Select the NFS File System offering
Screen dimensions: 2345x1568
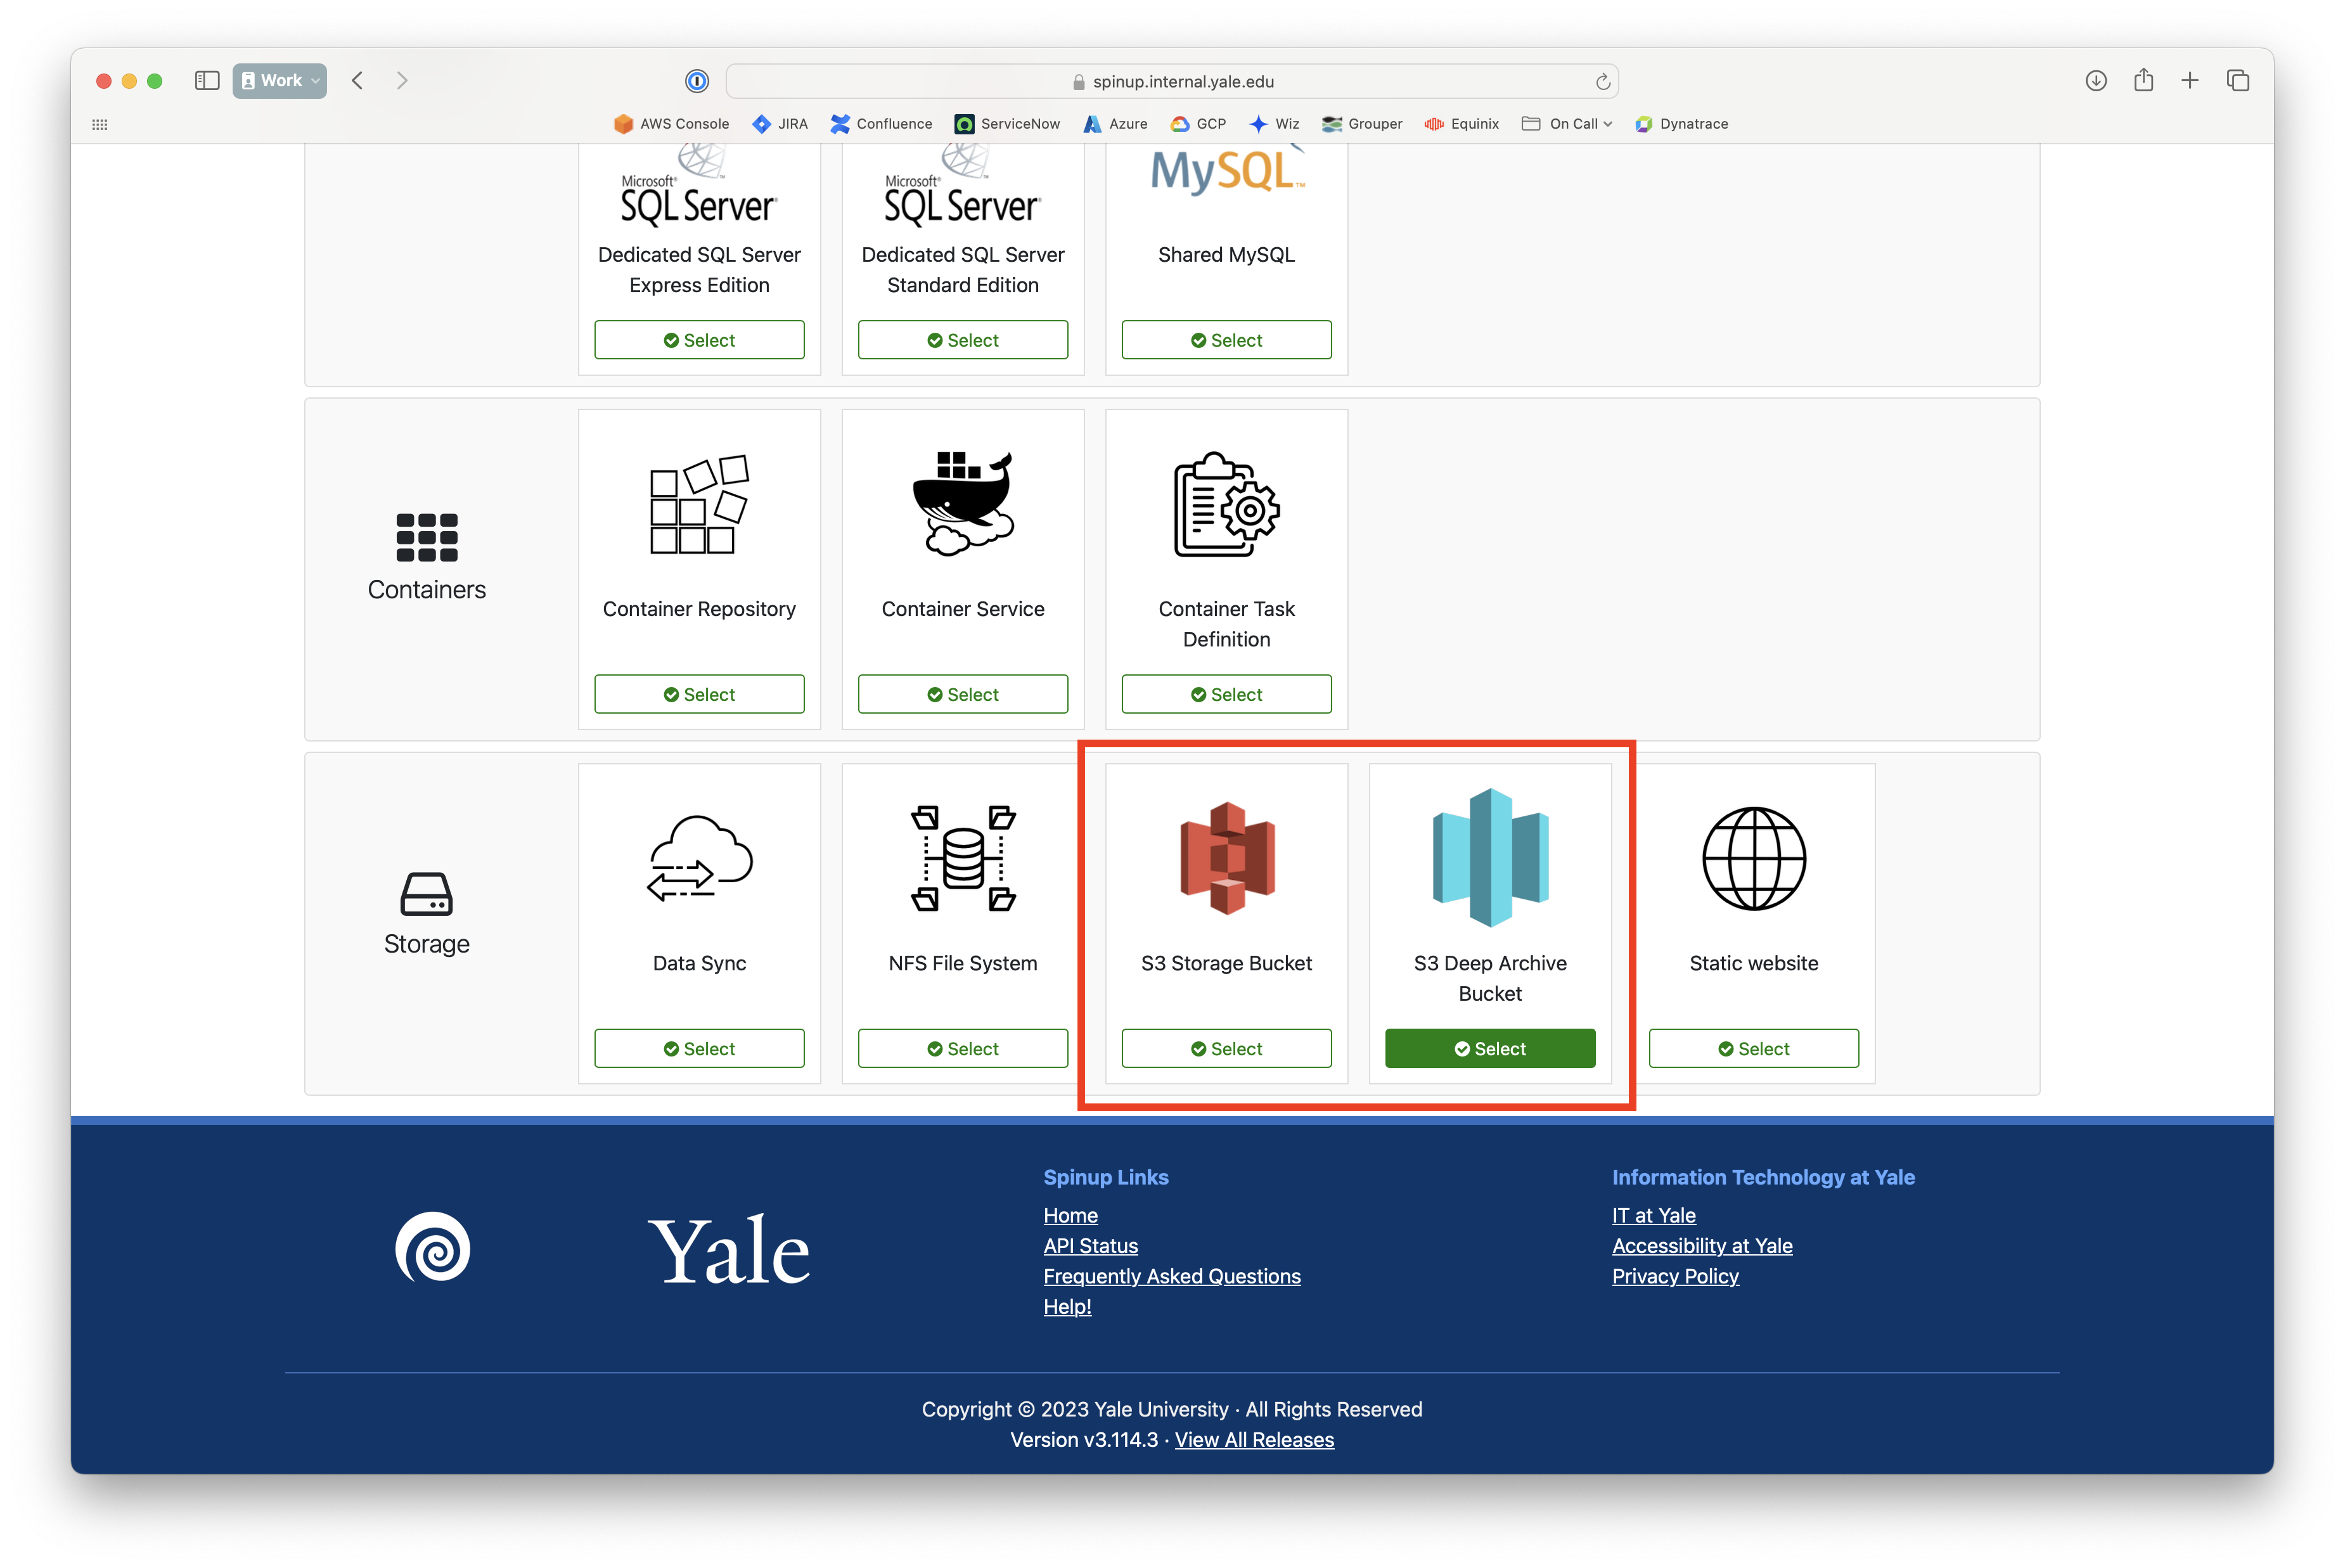point(963,1048)
